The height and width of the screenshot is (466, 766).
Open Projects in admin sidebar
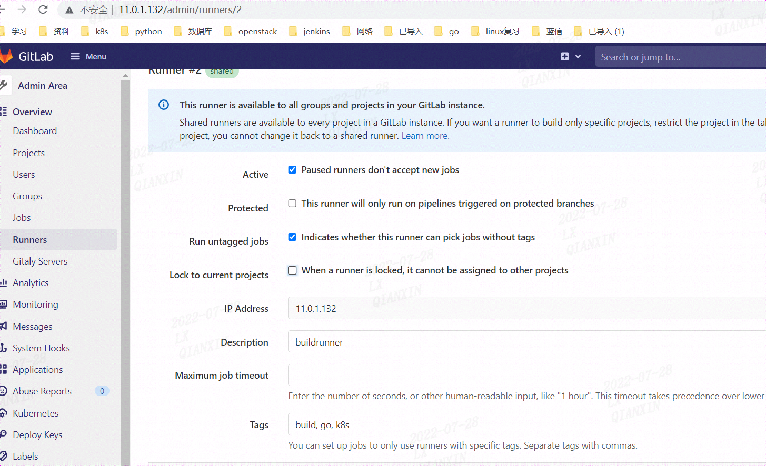click(x=29, y=153)
